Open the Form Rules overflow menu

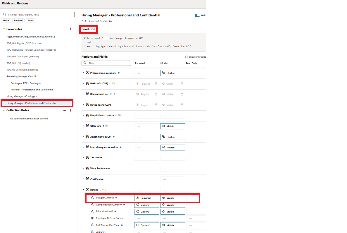point(64,29)
